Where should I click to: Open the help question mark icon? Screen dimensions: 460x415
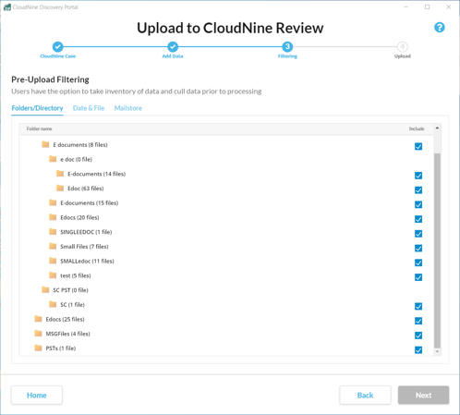pos(440,28)
